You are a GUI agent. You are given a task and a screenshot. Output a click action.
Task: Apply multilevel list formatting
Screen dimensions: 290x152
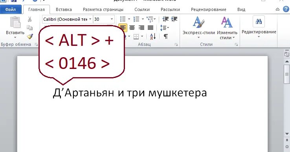point(150,19)
